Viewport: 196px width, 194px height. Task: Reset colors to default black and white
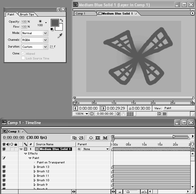[x=52, y=29]
